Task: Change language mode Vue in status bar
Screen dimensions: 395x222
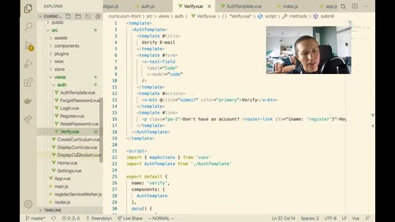Action: coord(355,218)
